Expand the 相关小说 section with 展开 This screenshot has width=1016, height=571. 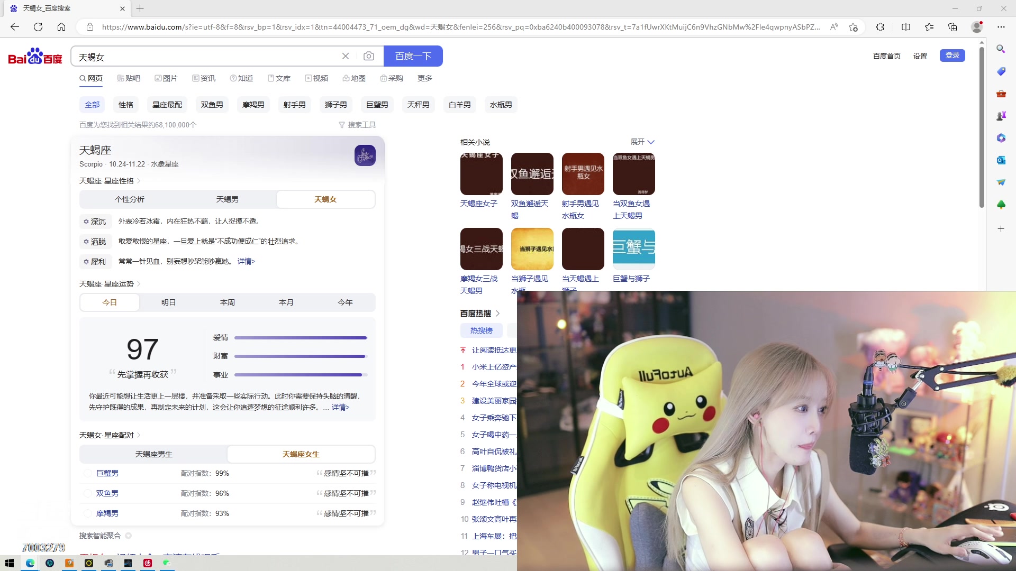click(x=642, y=142)
